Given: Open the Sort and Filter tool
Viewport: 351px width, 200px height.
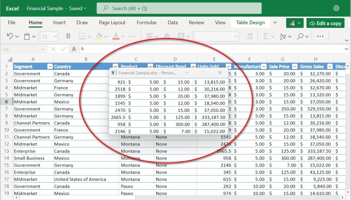Looking at the screenshot, I should pyautogui.click(x=283, y=36).
